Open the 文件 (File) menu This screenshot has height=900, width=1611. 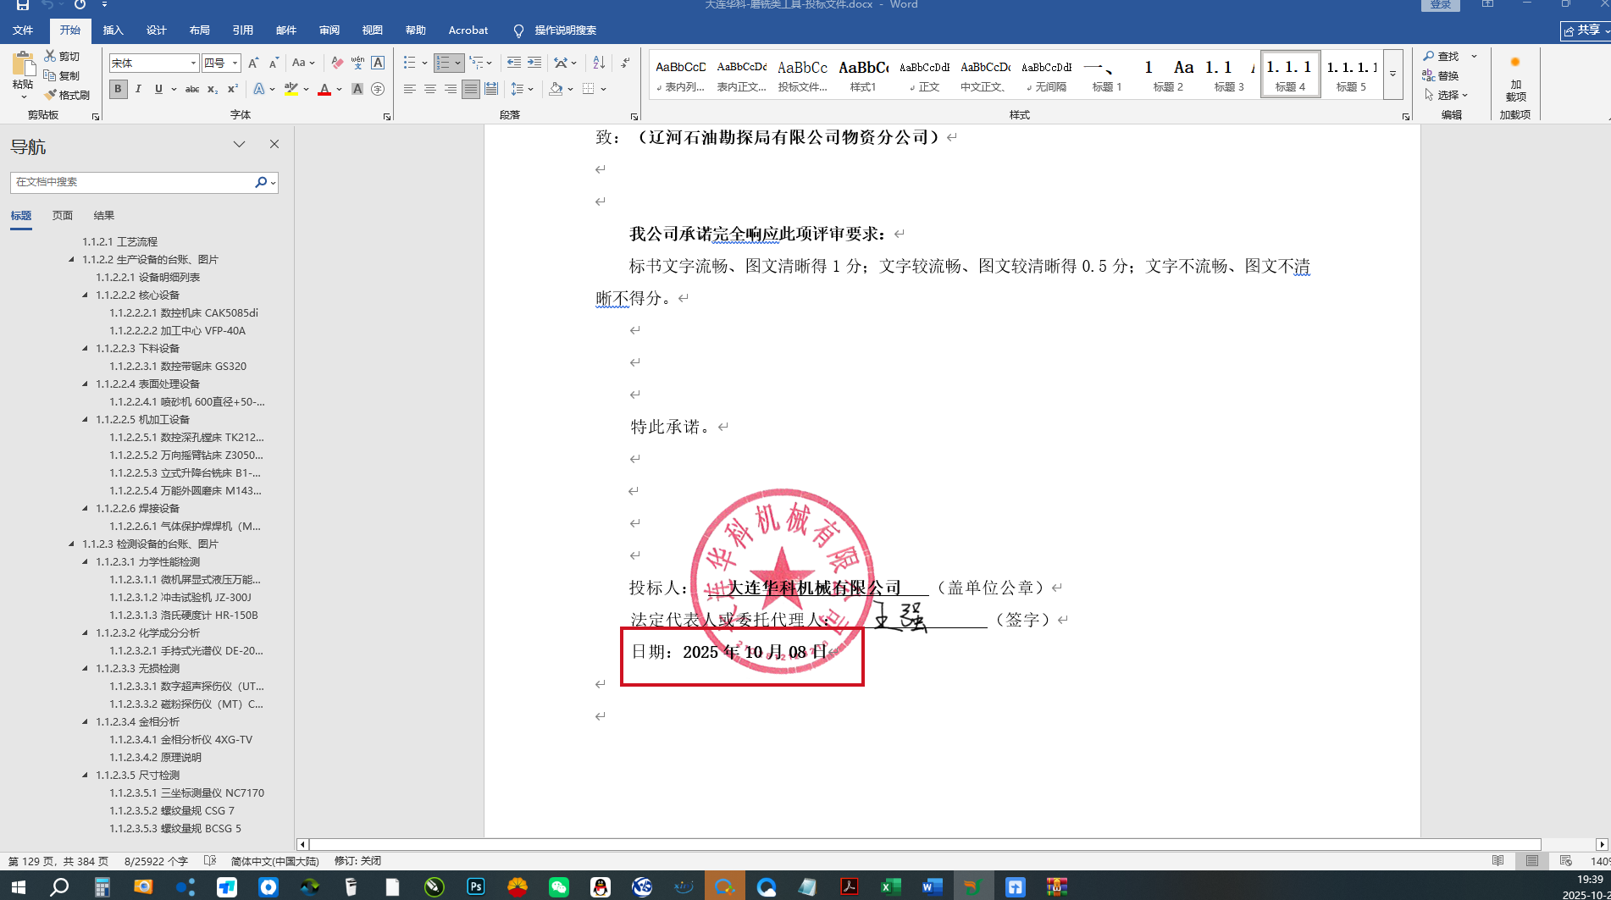click(x=23, y=30)
